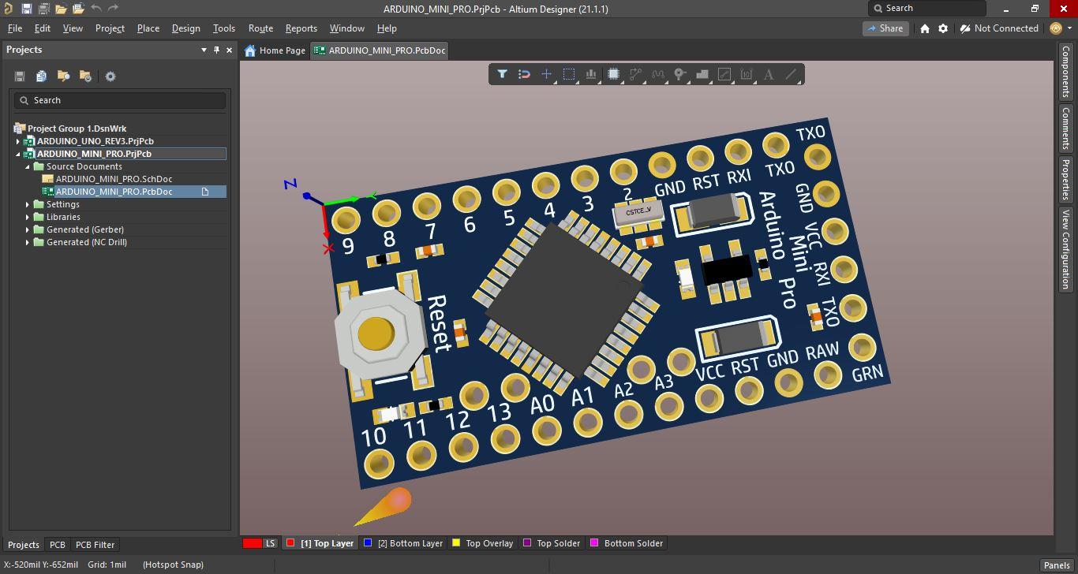The width and height of the screenshot is (1078, 574).
Task: Click Projects panel compile documents icon
Action: pos(41,76)
